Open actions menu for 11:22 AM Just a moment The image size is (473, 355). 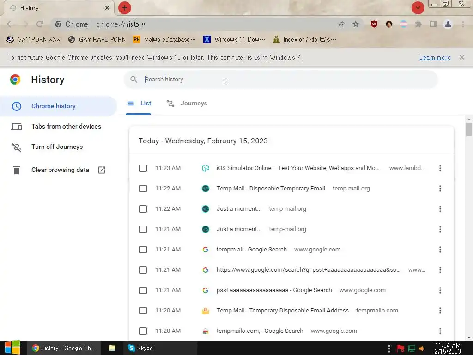[x=440, y=209]
